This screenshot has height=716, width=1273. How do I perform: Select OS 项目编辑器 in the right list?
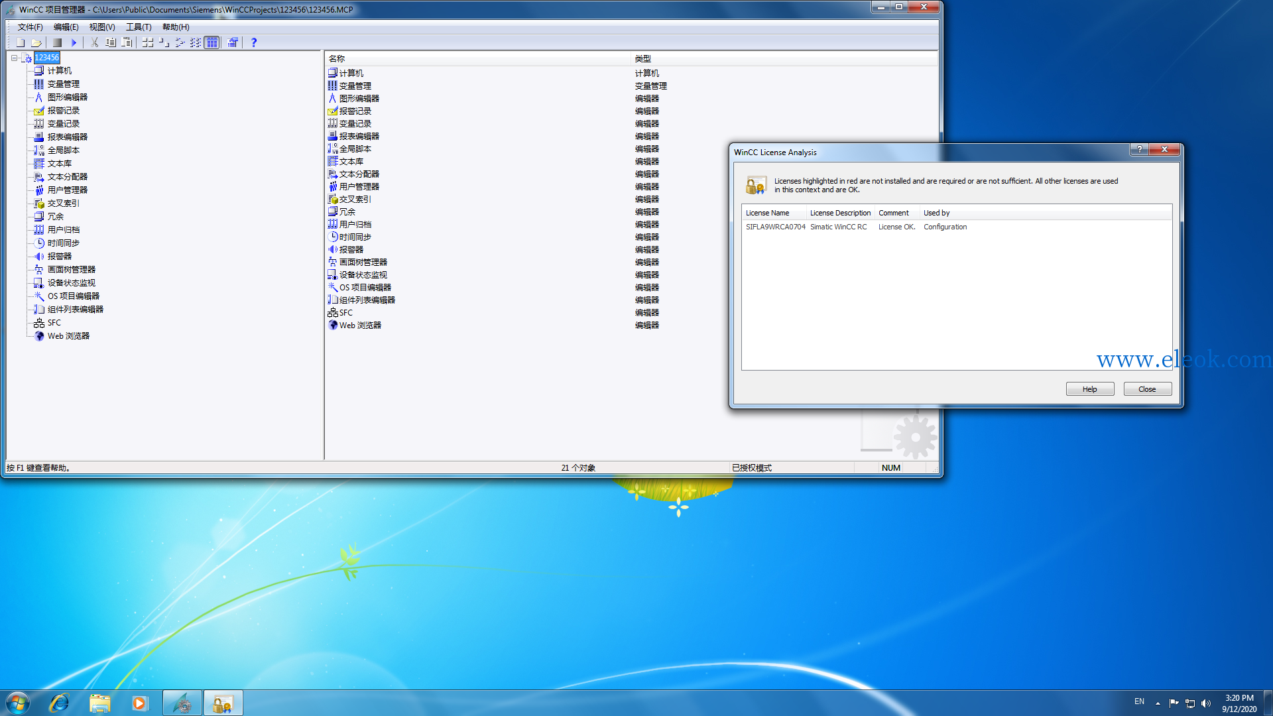(365, 288)
